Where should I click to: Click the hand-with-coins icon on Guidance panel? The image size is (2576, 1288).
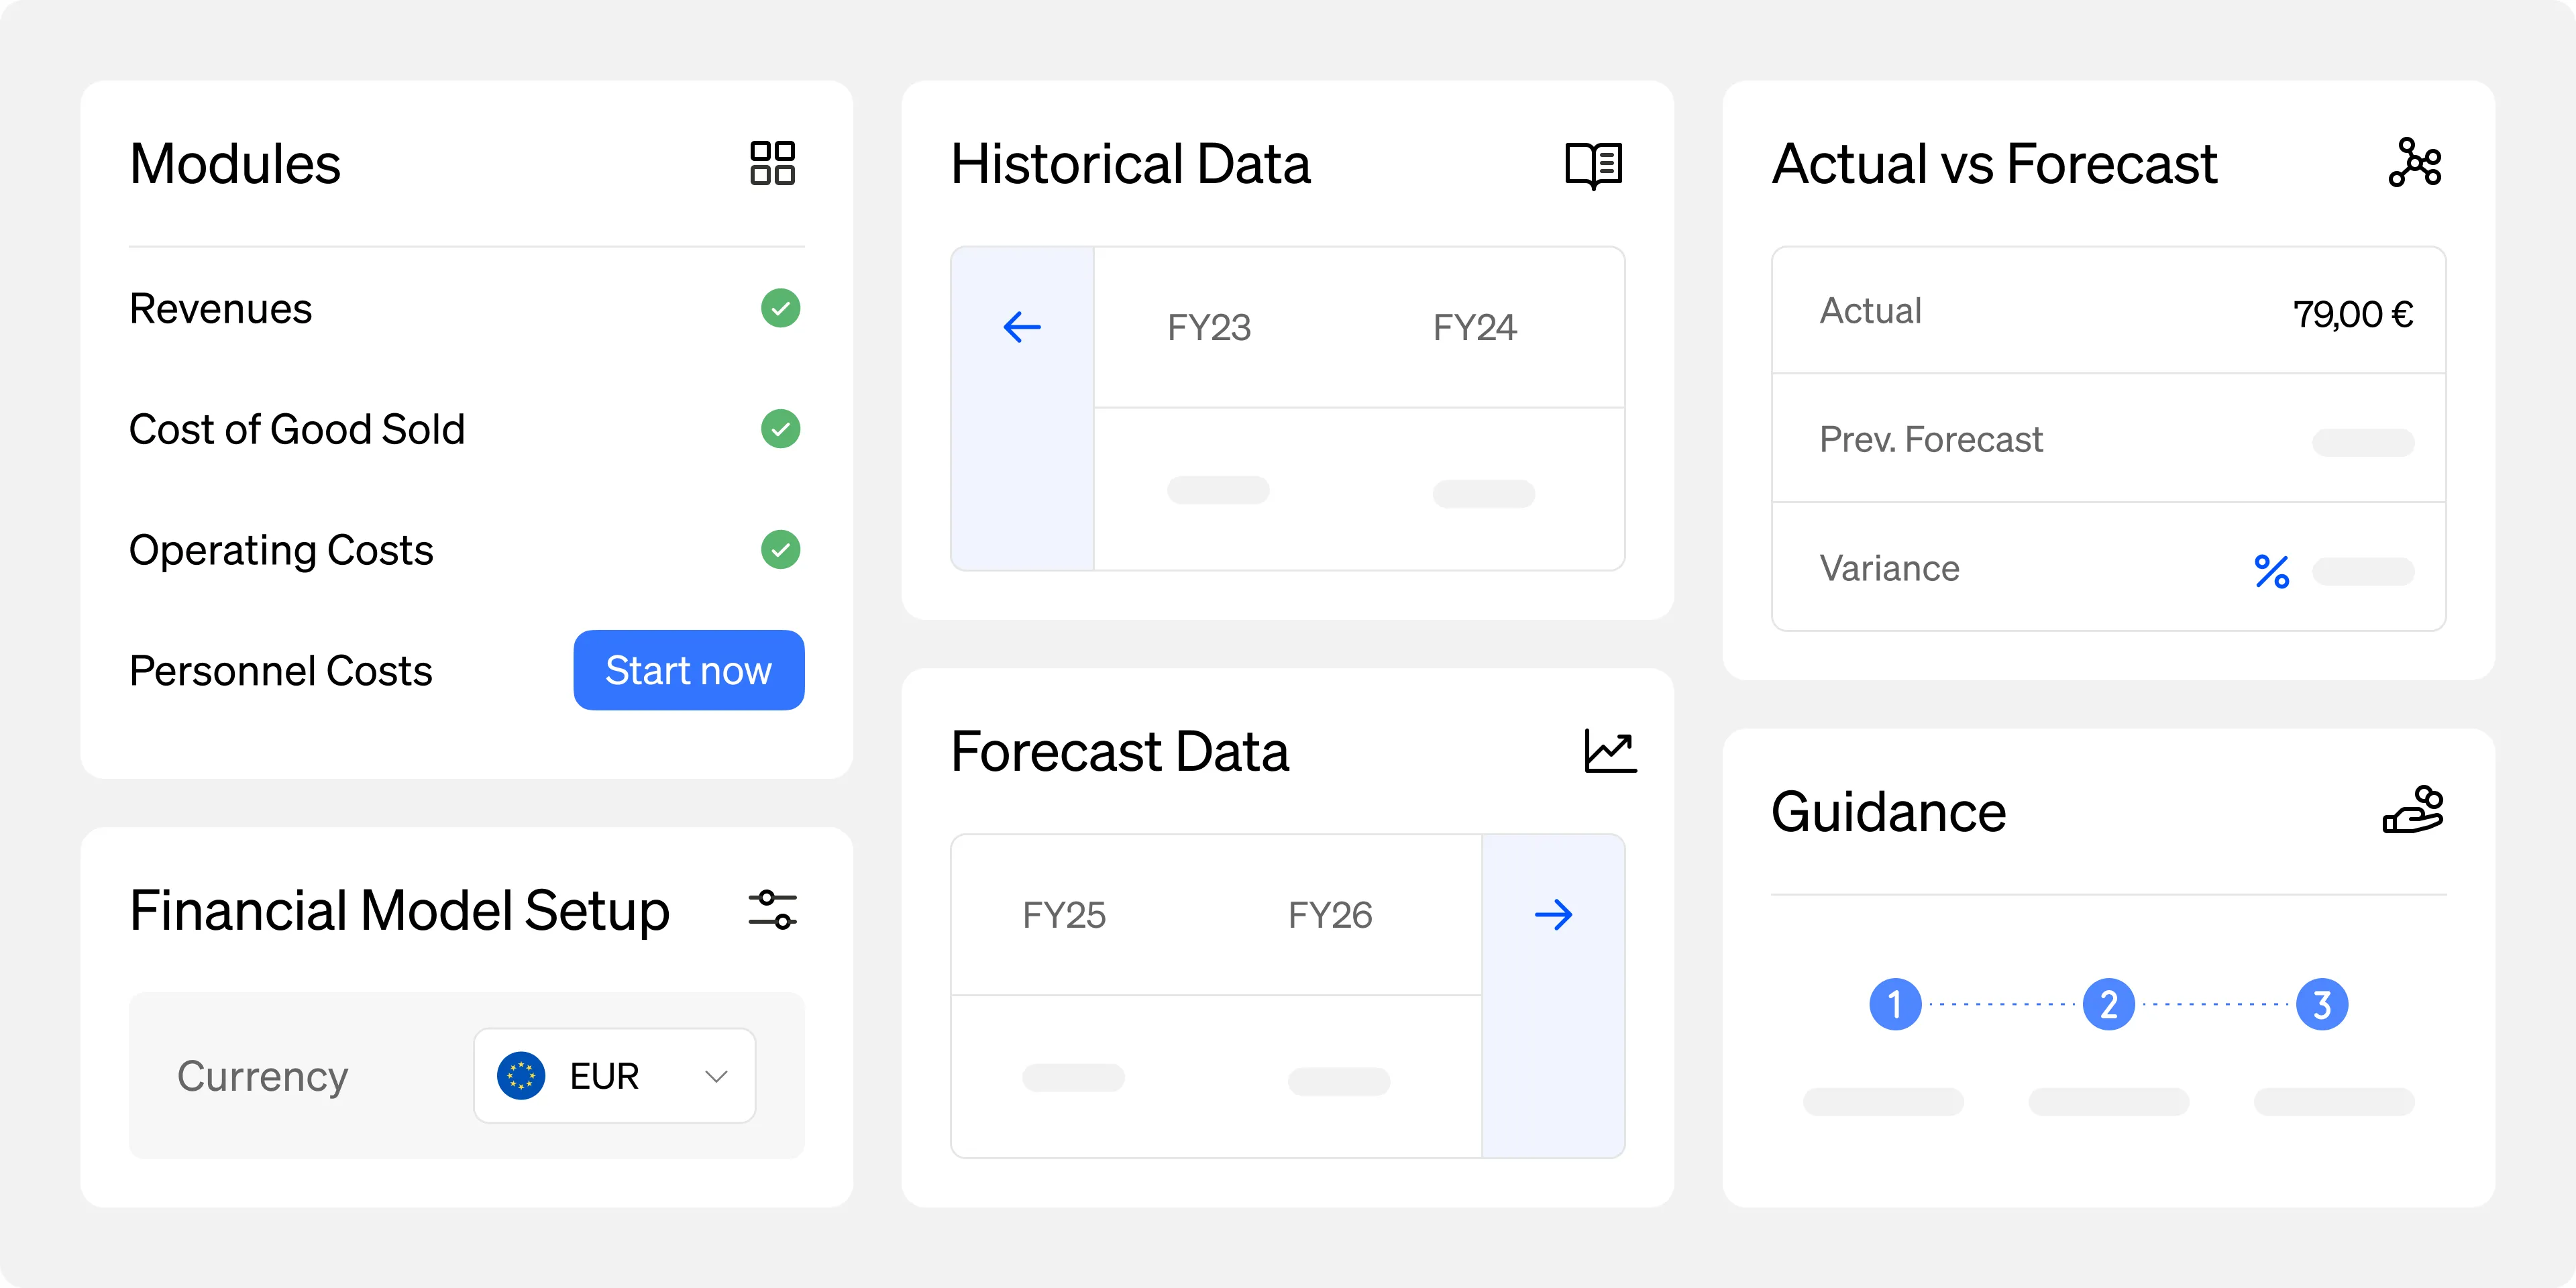[x=2413, y=810]
